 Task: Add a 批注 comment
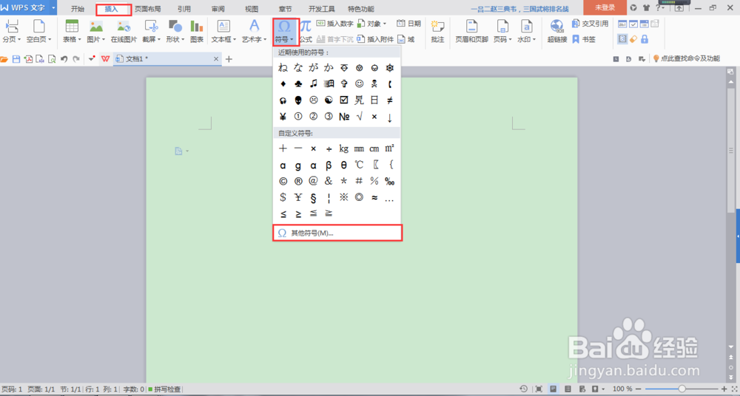click(437, 32)
